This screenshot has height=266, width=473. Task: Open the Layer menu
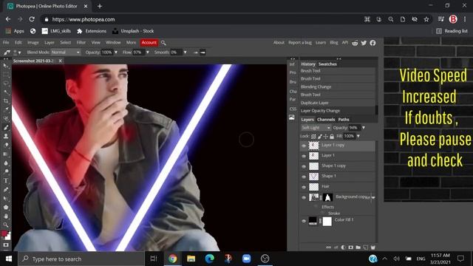click(x=50, y=43)
